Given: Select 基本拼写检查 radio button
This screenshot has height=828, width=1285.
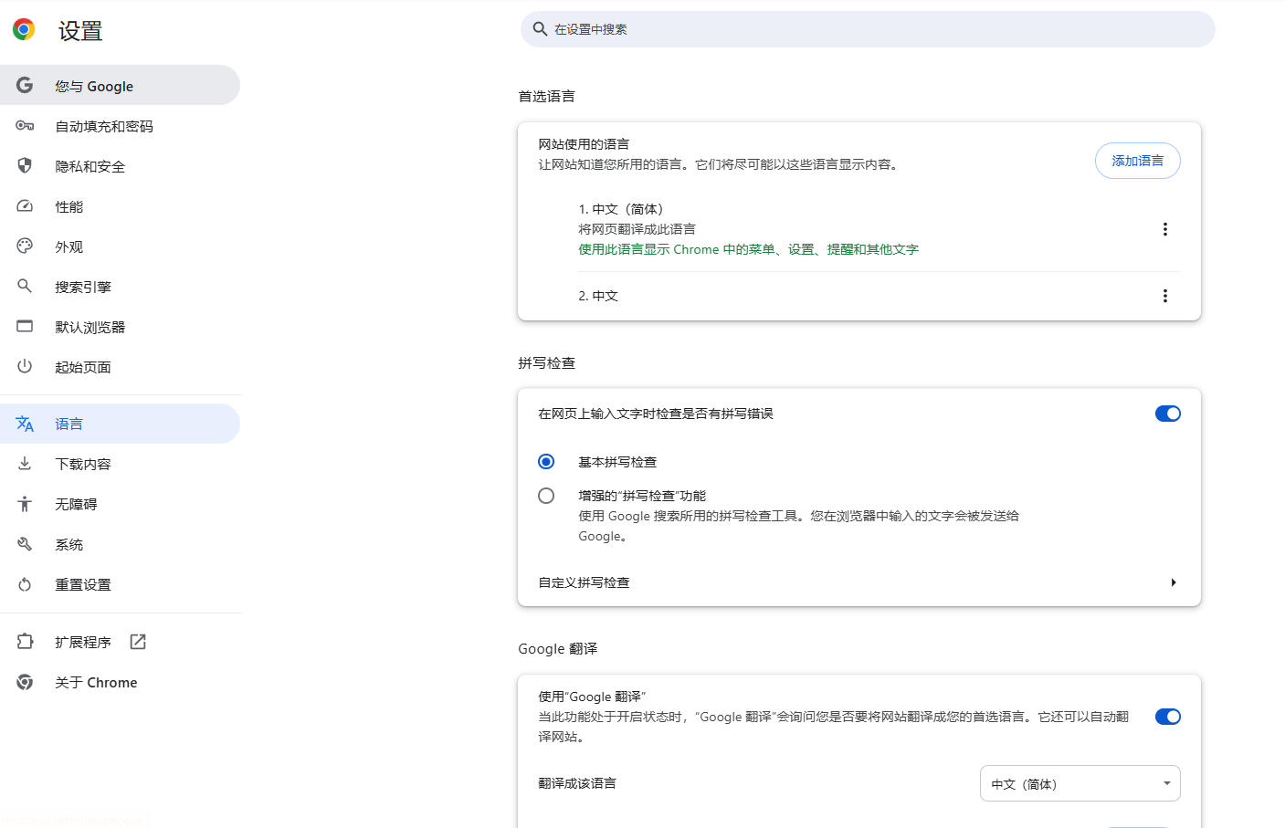Looking at the screenshot, I should coord(546,462).
